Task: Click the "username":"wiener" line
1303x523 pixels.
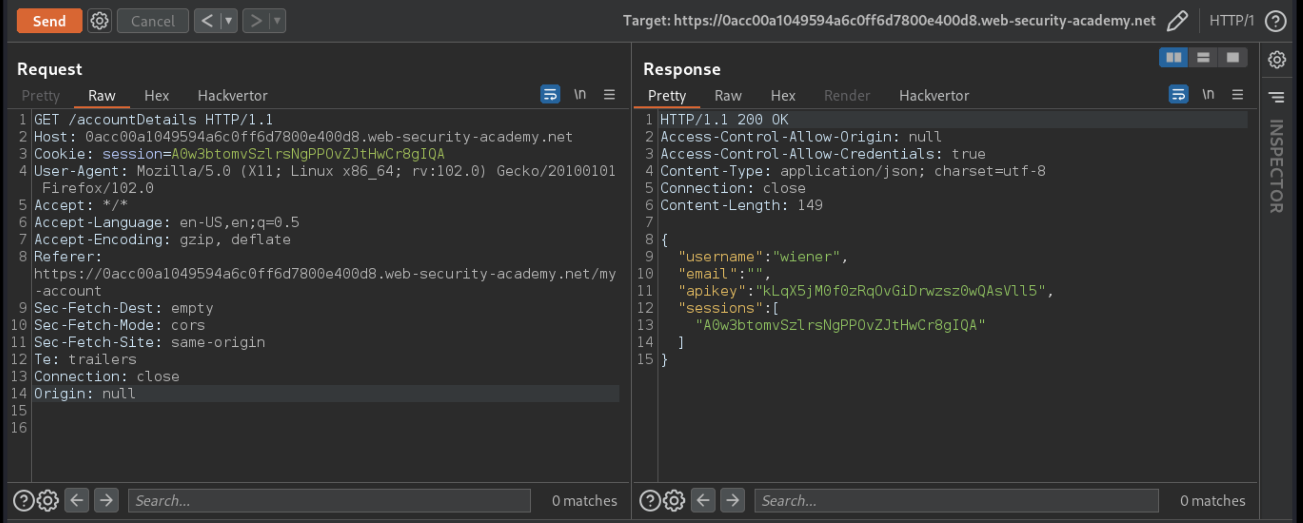Action: tap(763, 257)
